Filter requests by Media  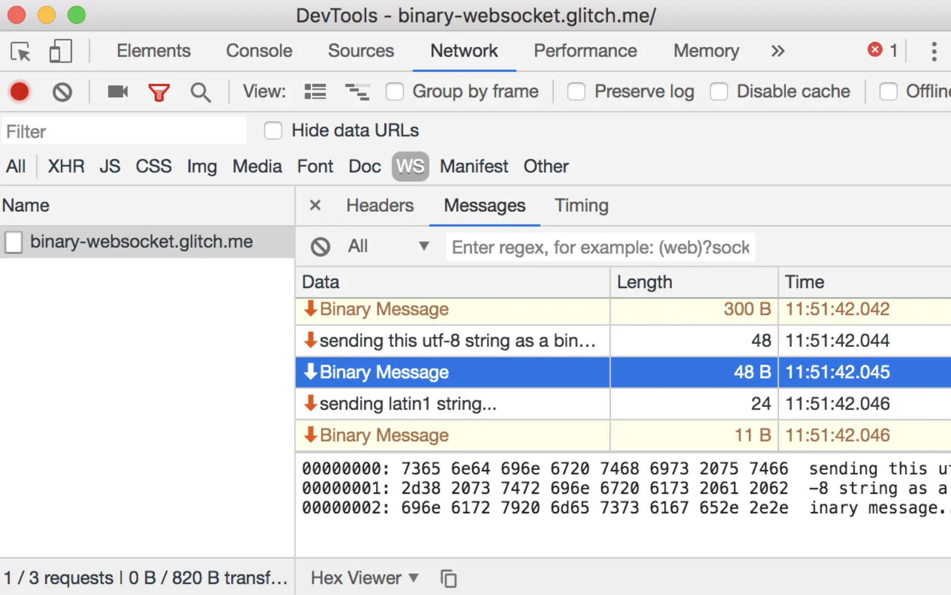[x=257, y=166]
